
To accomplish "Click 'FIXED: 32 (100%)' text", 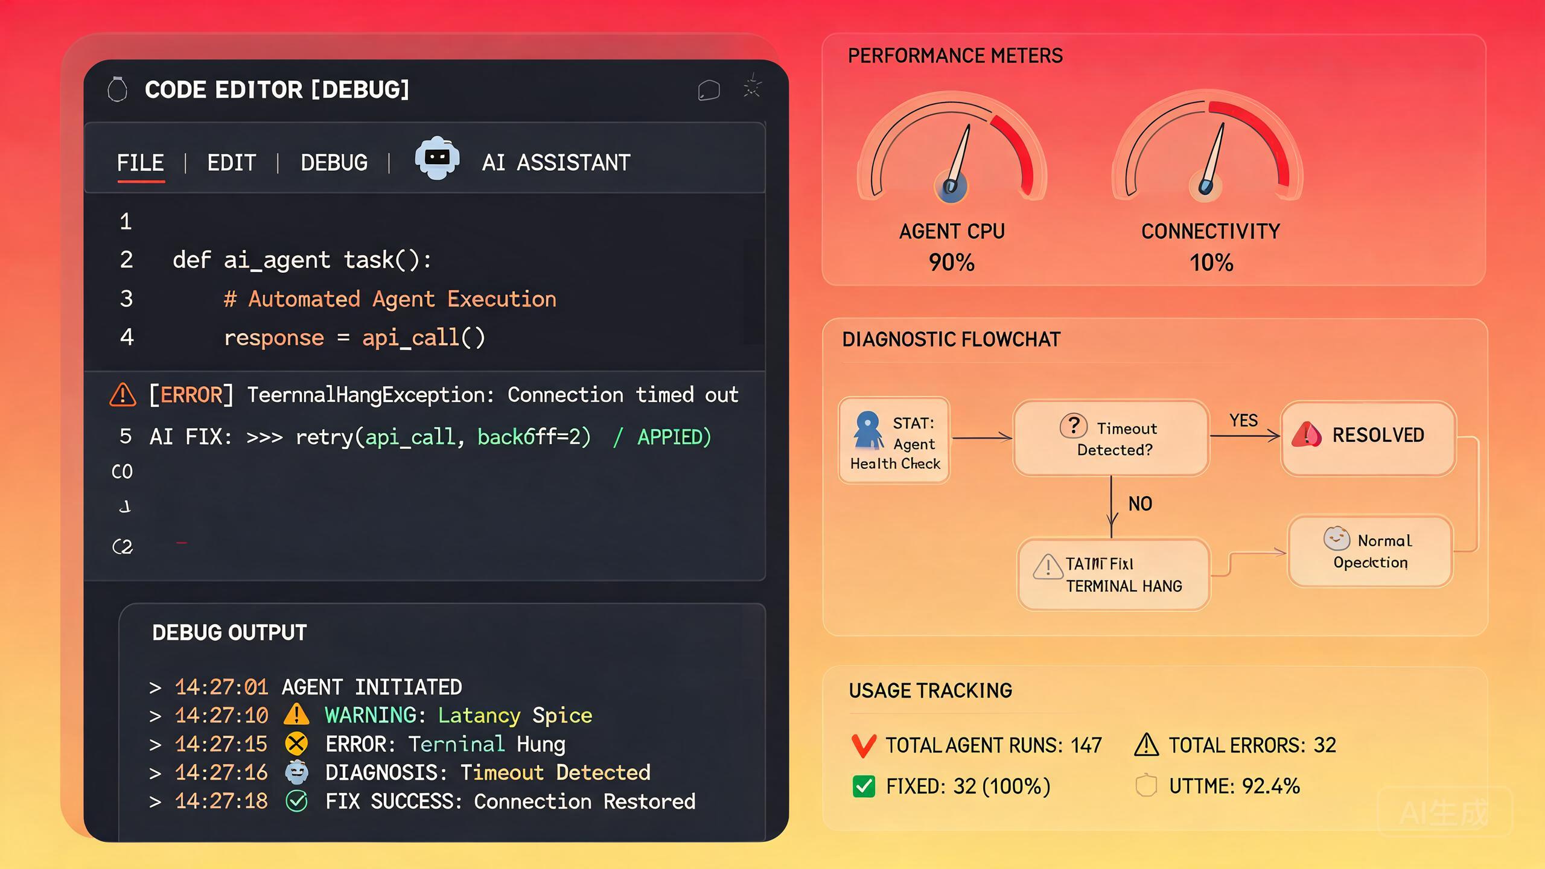I will (968, 786).
